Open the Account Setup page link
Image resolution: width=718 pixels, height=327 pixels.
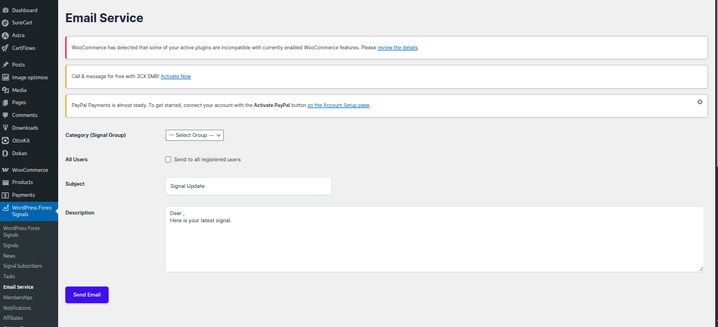339,105
